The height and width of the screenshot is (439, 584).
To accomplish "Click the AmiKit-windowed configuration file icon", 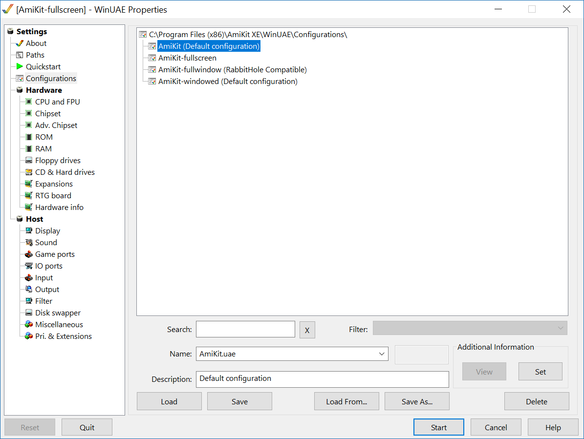I will tap(152, 82).
